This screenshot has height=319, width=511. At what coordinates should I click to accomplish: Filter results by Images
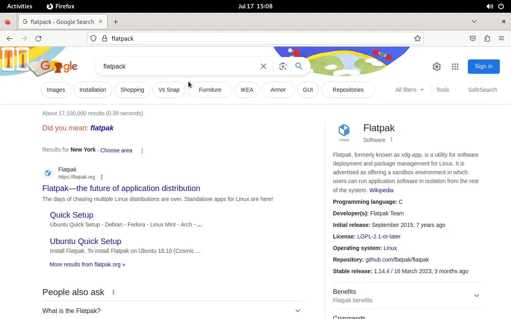coord(56,90)
